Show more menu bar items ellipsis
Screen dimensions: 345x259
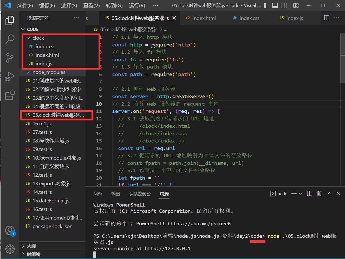155,5
